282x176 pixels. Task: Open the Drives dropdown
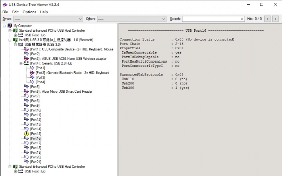click(48, 19)
